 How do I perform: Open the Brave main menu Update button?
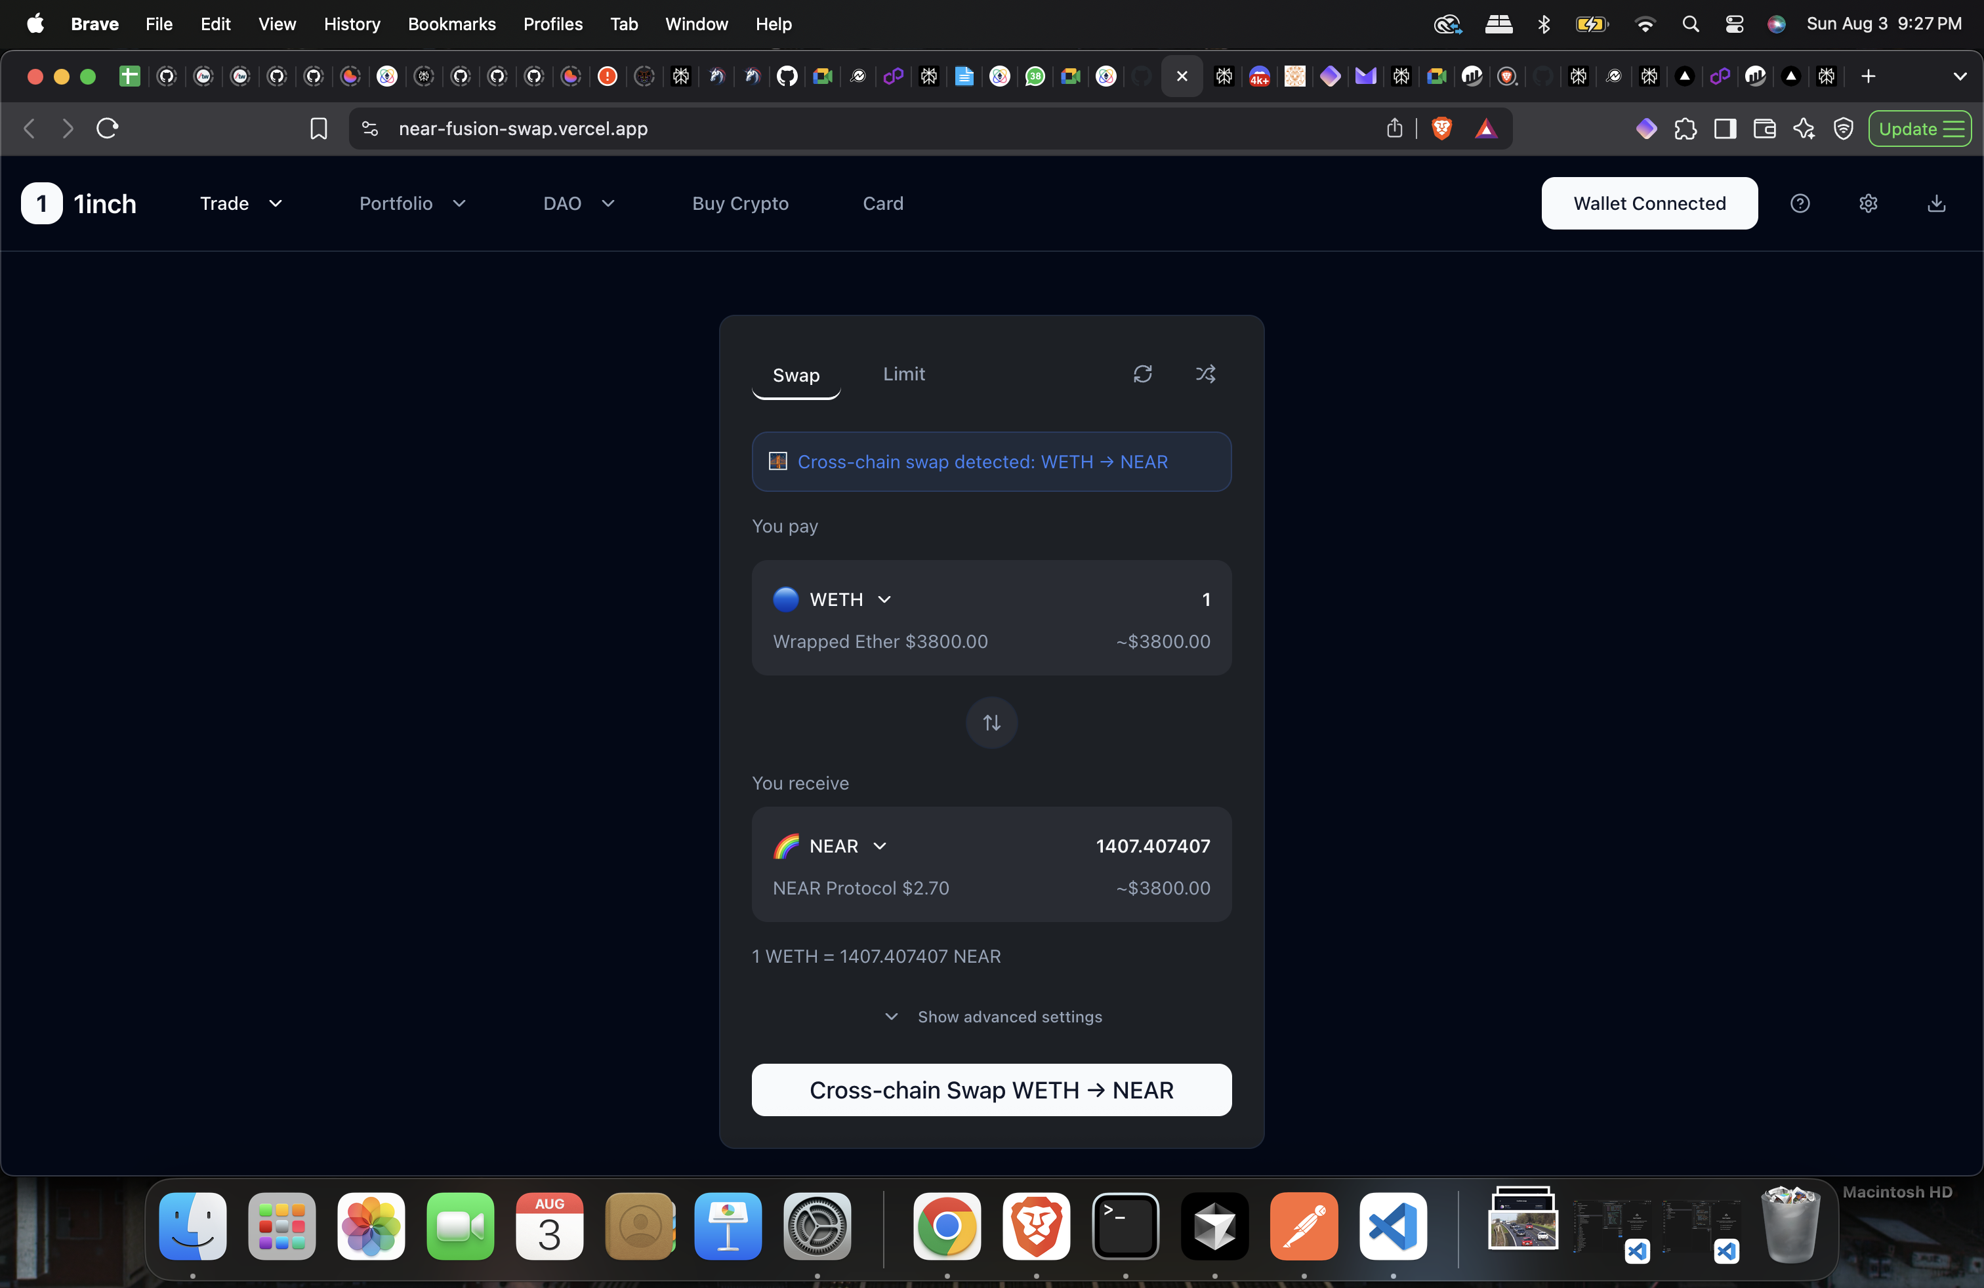[1920, 129]
